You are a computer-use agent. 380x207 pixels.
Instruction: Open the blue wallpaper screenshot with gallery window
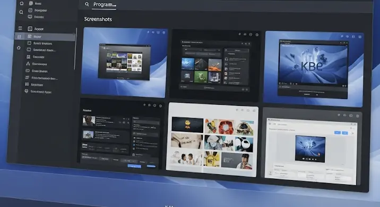[x=124, y=62]
